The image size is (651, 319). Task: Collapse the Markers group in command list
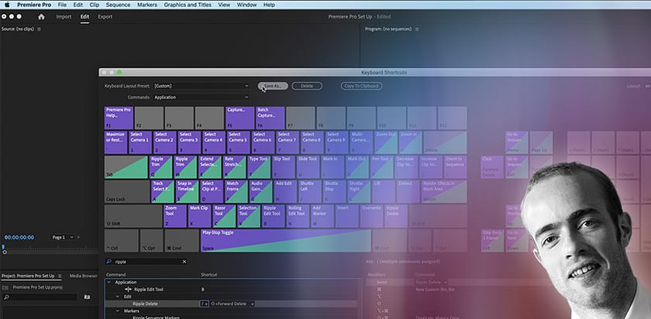(119, 310)
